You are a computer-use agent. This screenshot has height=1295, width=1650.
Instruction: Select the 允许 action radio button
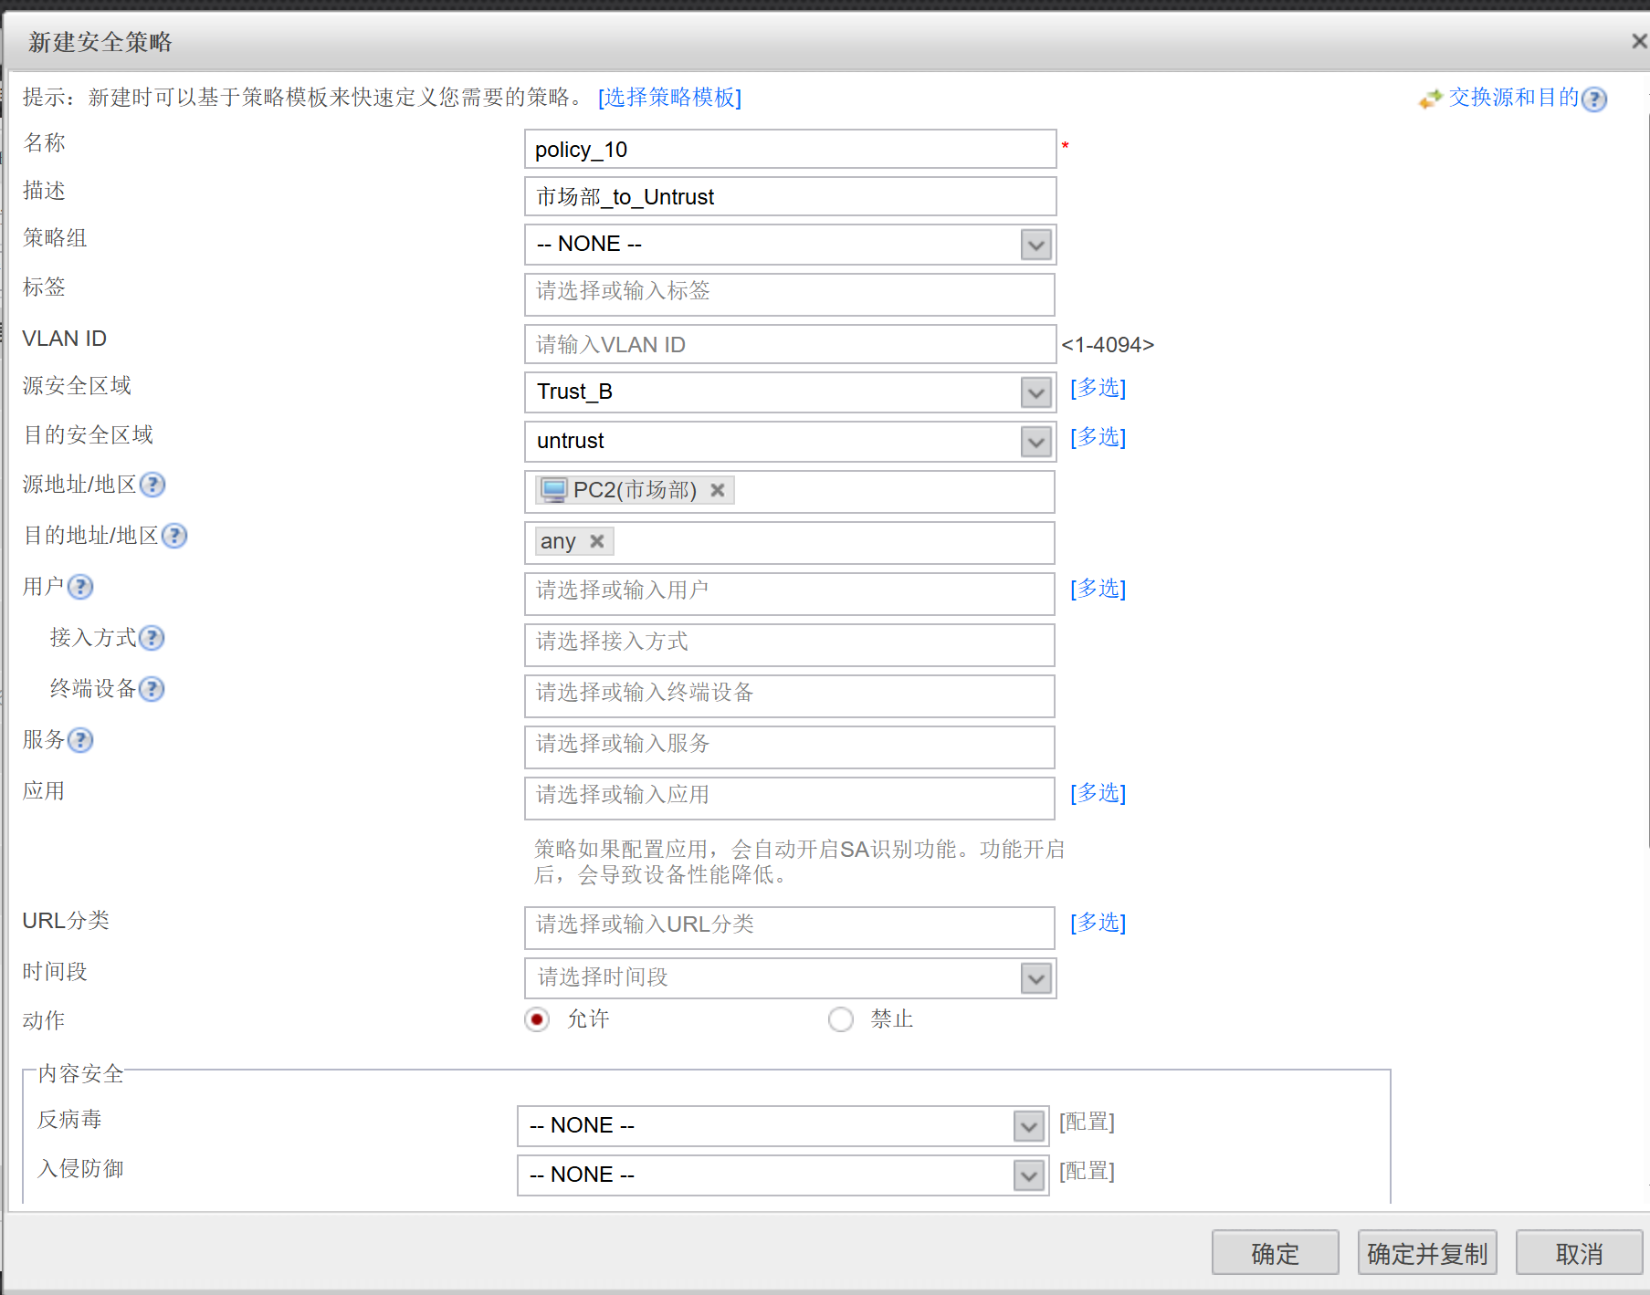point(537,1019)
